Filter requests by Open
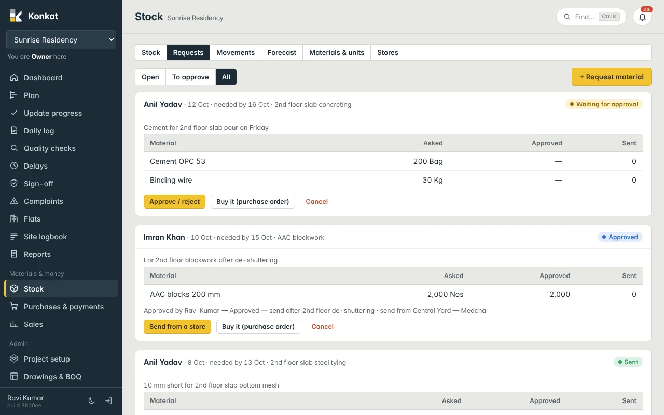The image size is (664, 415). (x=150, y=77)
